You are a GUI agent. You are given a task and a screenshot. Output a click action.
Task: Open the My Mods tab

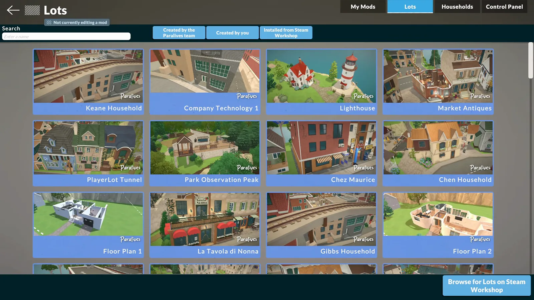coord(363,7)
